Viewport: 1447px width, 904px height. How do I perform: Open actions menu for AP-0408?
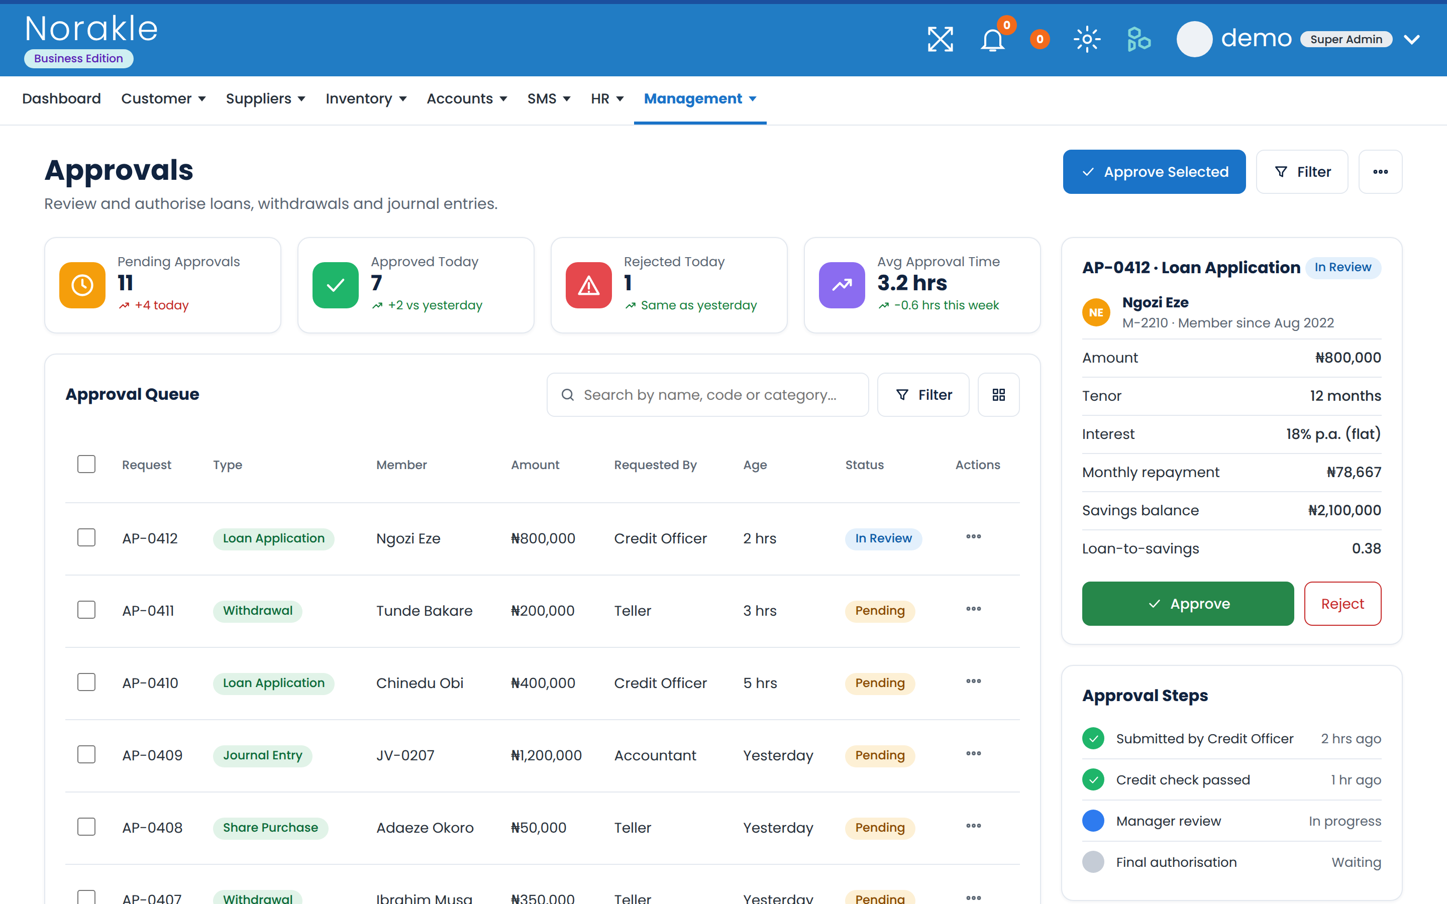point(973,826)
